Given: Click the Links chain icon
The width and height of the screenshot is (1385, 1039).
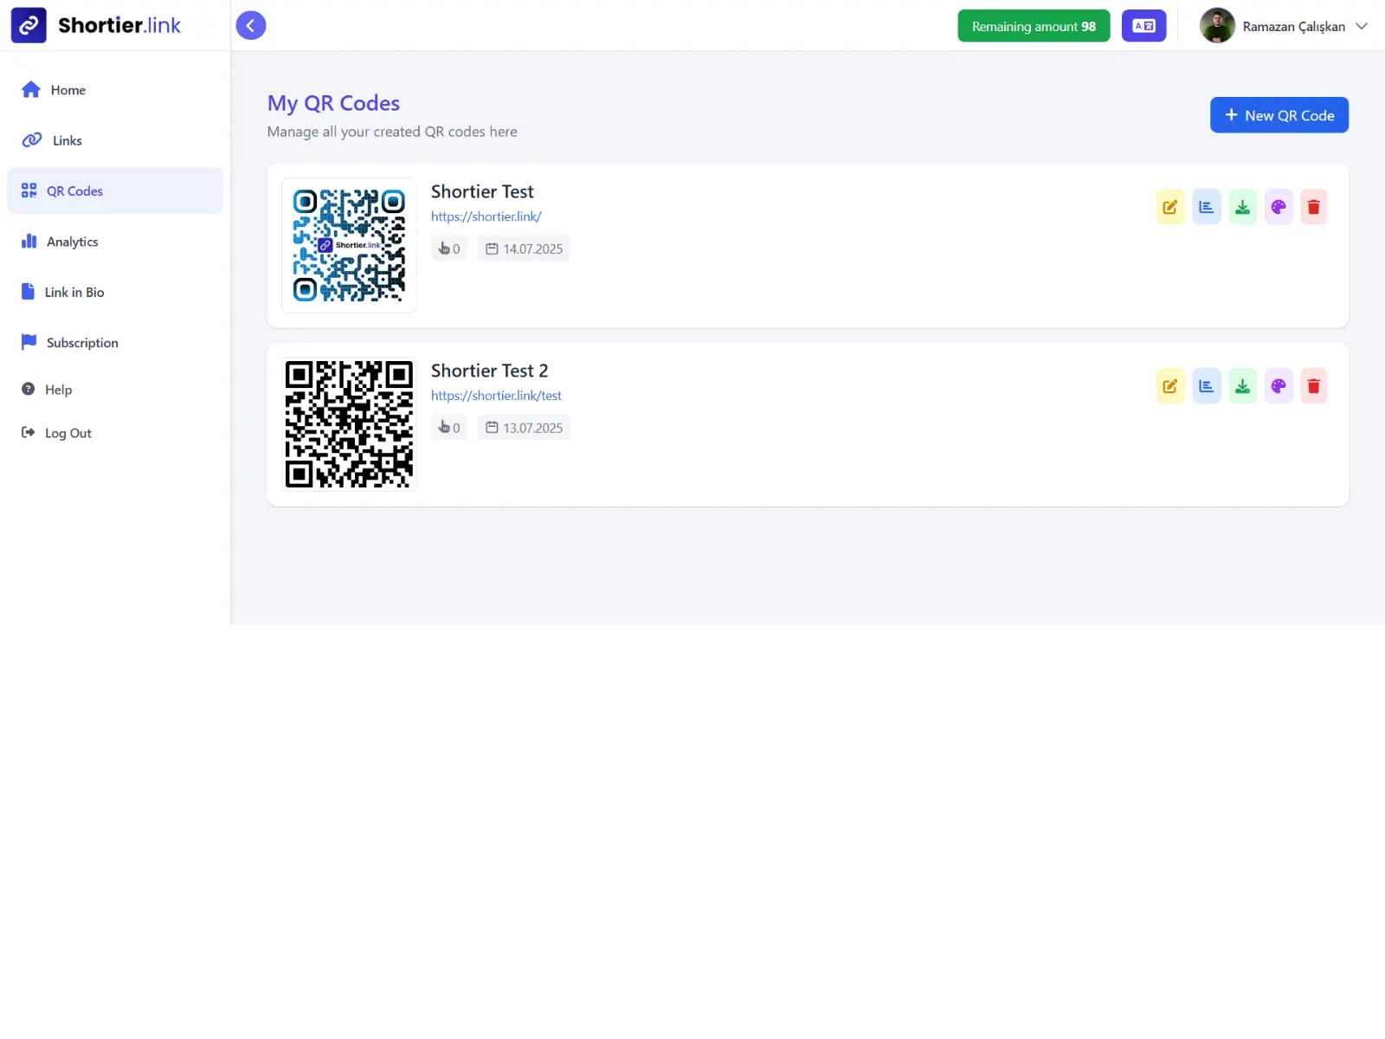Looking at the screenshot, I should coord(32,139).
